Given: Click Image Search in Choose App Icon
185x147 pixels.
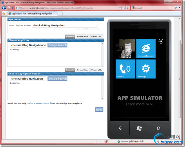Looking at the screenshot, I should pos(57,45).
